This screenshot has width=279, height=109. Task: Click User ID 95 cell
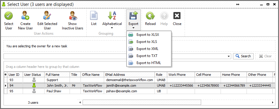click(x=15, y=91)
